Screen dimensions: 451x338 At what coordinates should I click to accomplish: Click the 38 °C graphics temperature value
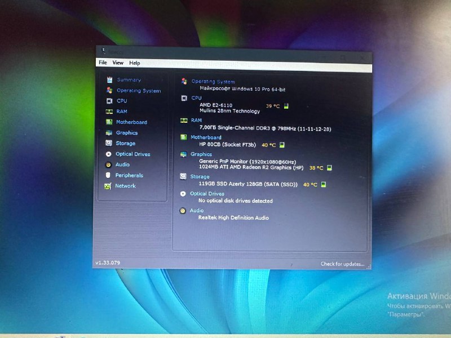tap(316, 168)
